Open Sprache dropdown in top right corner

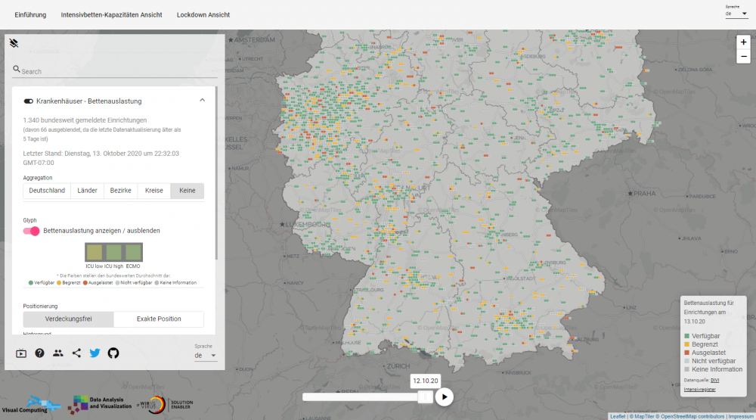[736, 14]
